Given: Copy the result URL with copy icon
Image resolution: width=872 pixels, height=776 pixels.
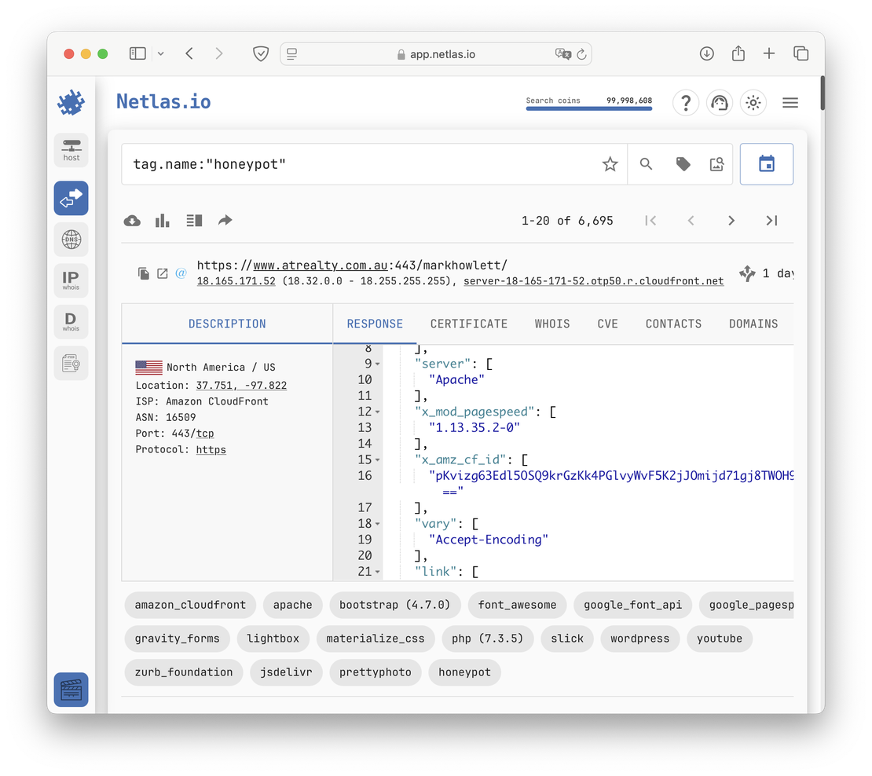Looking at the screenshot, I should pyautogui.click(x=144, y=273).
